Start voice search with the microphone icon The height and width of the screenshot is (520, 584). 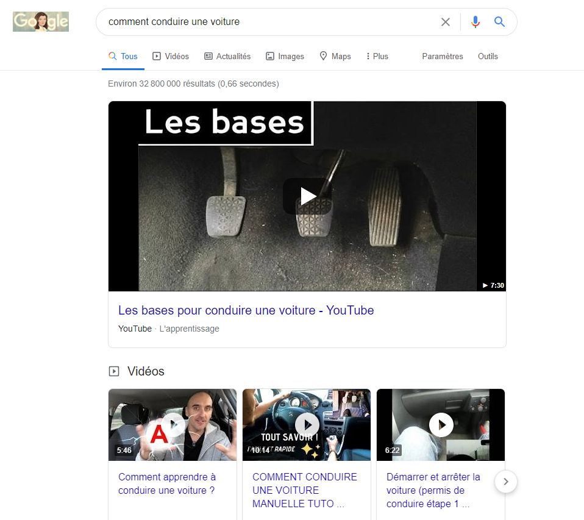475,22
